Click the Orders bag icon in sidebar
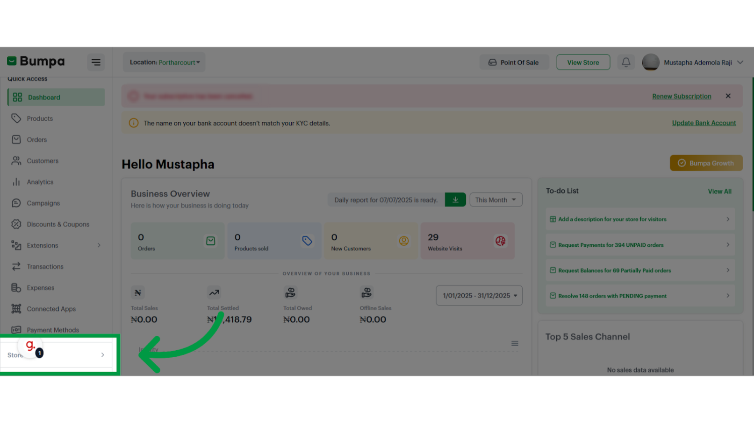The width and height of the screenshot is (754, 423). coord(16,139)
